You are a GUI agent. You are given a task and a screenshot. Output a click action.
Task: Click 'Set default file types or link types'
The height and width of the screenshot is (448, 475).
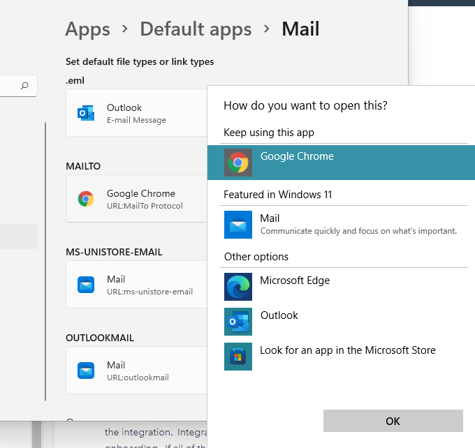[x=140, y=61]
